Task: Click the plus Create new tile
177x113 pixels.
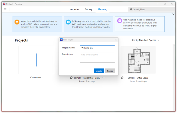Action: (36, 60)
